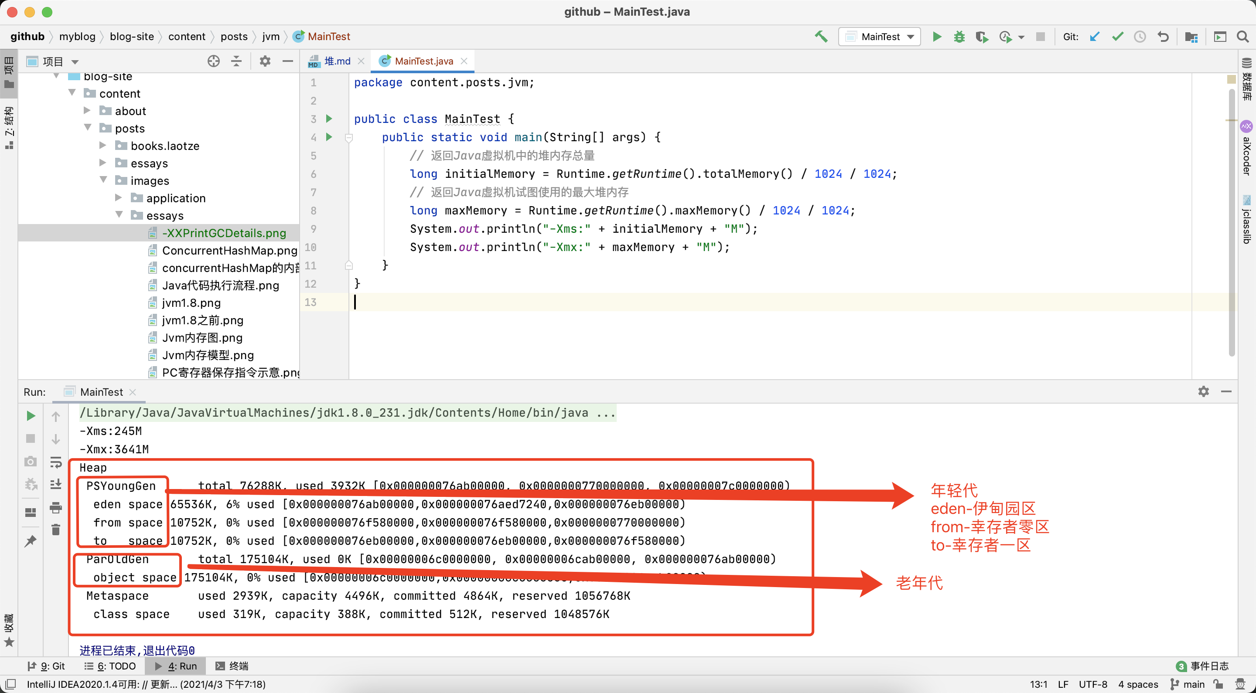Expand the about folder
Image resolution: width=1256 pixels, height=693 pixels.
(x=88, y=111)
